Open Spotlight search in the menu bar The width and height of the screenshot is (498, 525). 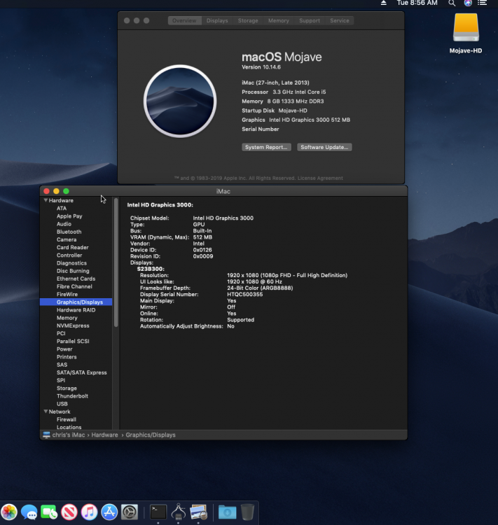pyautogui.click(x=452, y=3)
